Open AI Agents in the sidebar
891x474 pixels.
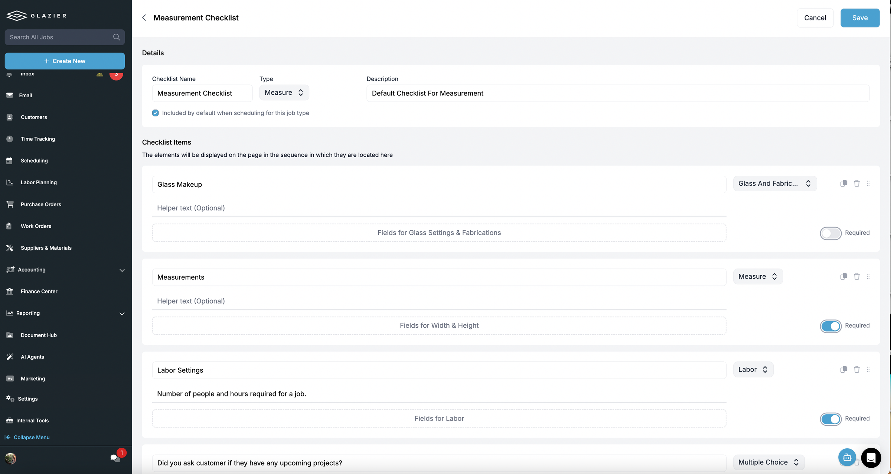(x=32, y=357)
